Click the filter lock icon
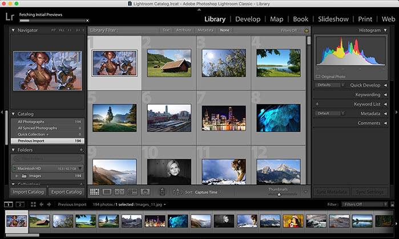 click(306, 30)
